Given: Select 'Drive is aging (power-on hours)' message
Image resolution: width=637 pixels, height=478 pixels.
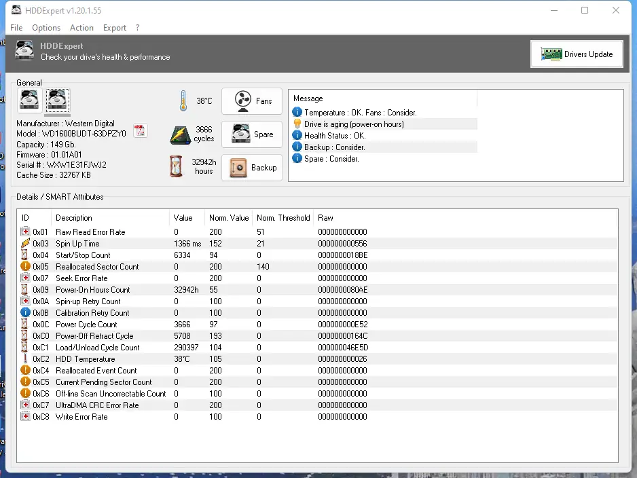Looking at the screenshot, I should [x=354, y=124].
